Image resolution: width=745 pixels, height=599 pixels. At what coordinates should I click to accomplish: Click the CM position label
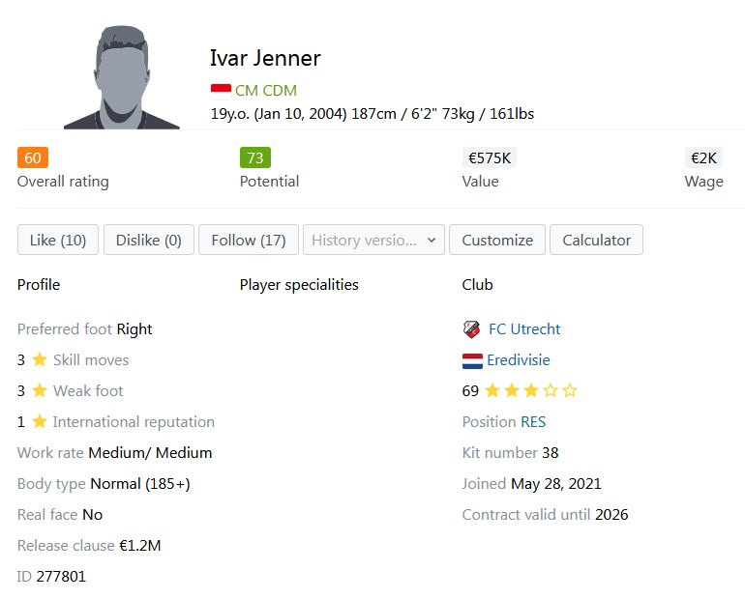[246, 91]
